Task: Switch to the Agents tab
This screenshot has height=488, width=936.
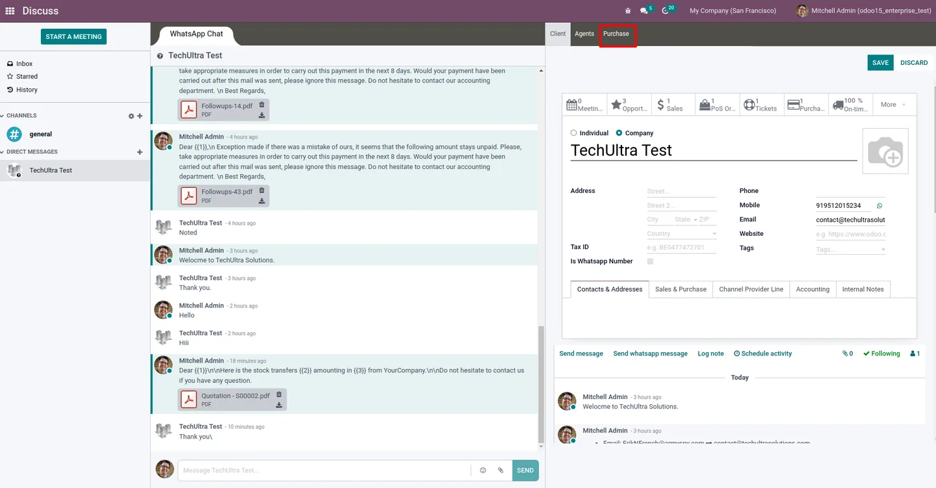Action: click(x=584, y=34)
